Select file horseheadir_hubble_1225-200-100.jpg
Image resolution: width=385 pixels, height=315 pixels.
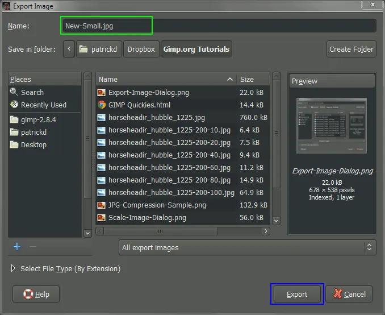pyautogui.click(x=183, y=193)
